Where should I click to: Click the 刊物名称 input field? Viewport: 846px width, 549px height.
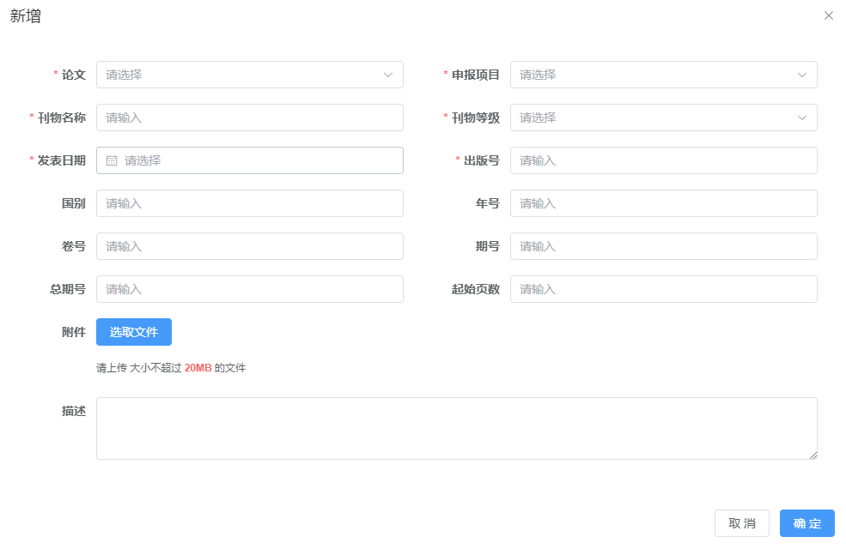click(249, 118)
